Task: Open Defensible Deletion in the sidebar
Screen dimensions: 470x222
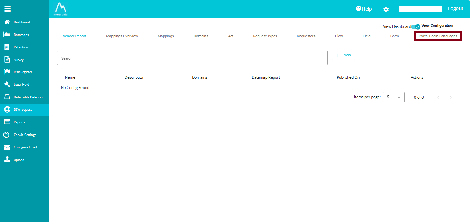Action: click(x=28, y=97)
